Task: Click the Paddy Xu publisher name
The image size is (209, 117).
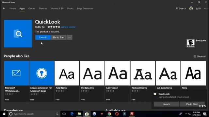Action: 40,27
